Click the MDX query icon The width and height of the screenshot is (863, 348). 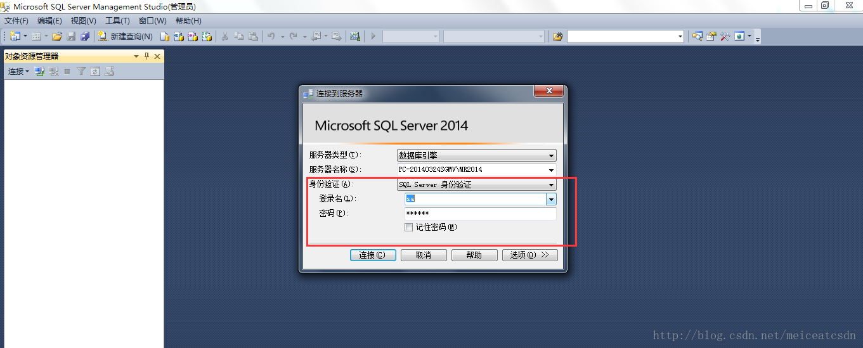179,36
